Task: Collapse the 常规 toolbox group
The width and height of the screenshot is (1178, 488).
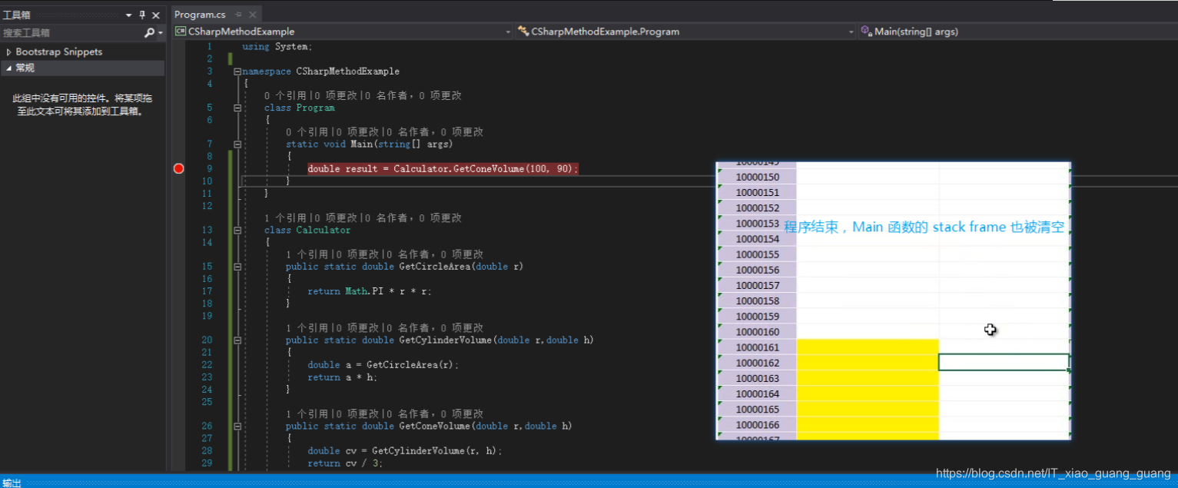Action: [8, 68]
